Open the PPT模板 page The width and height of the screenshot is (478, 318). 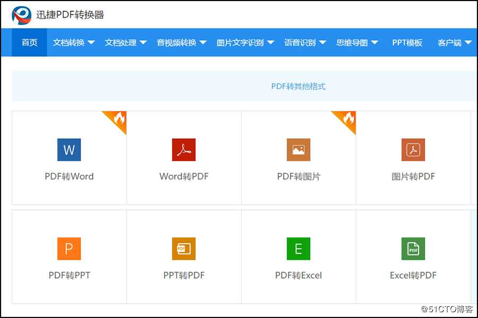tap(407, 42)
